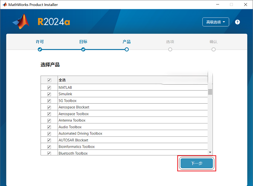Click the product list scrollbar thumb

[210, 92]
